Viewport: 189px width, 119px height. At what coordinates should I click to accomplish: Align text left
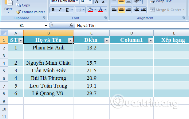coord(114,10)
